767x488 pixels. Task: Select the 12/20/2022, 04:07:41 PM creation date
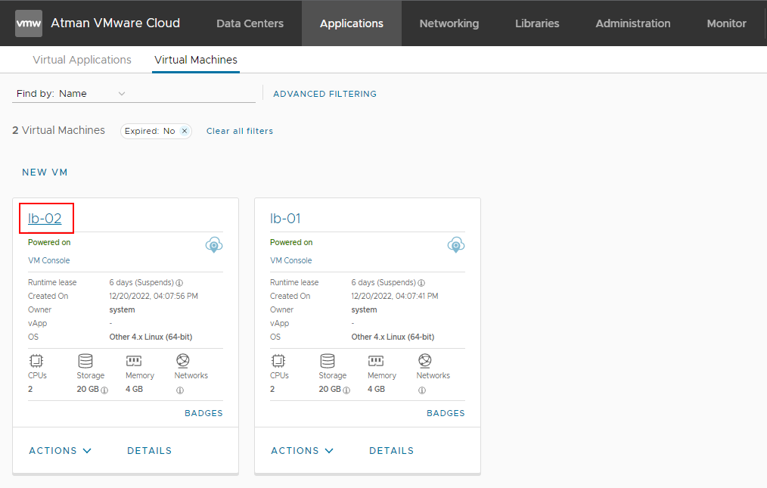coord(395,296)
